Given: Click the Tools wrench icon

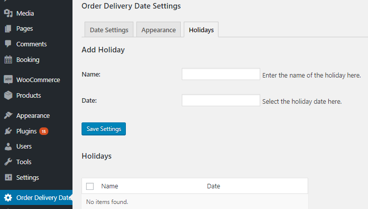Looking at the screenshot, I should [x=8, y=162].
